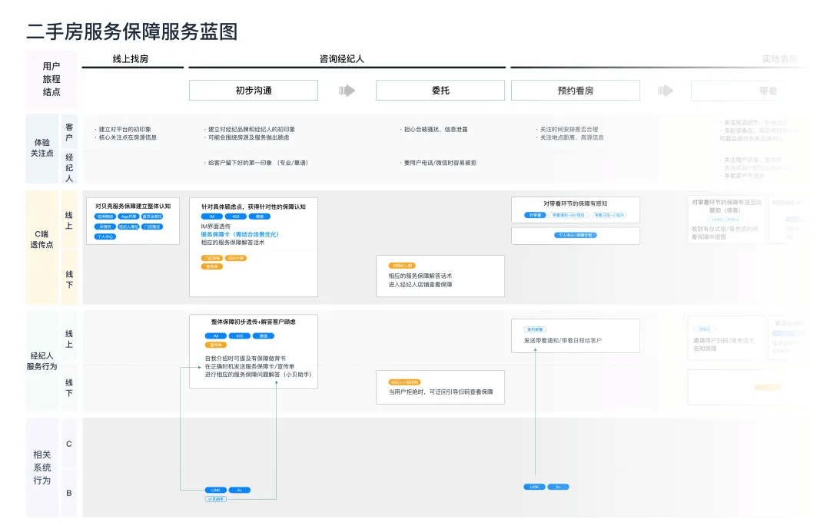Screen dimensions: 830x532
Task: Click the text 发送带看通知/带看日程给客户
Action: tap(563, 341)
